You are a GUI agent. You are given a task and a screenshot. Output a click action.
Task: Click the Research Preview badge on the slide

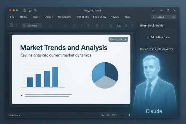(118, 39)
